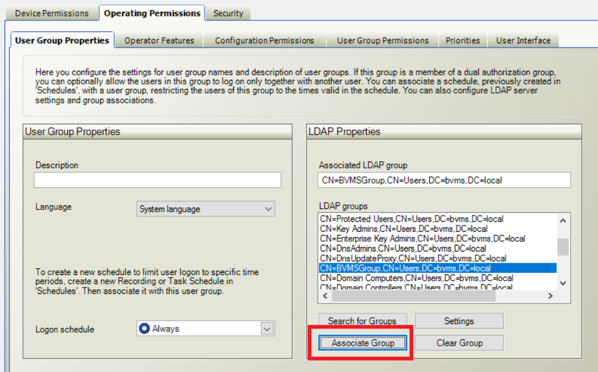Click the Associate Group button

pyautogui.click(x=363, y=343)
